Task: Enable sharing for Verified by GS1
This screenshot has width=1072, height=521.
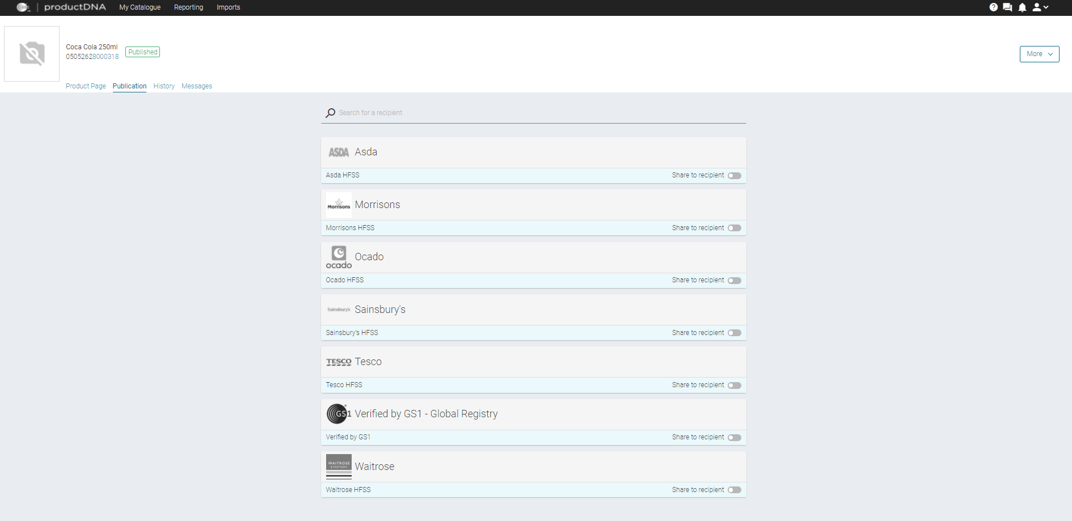Action: [x=735, y=438]
